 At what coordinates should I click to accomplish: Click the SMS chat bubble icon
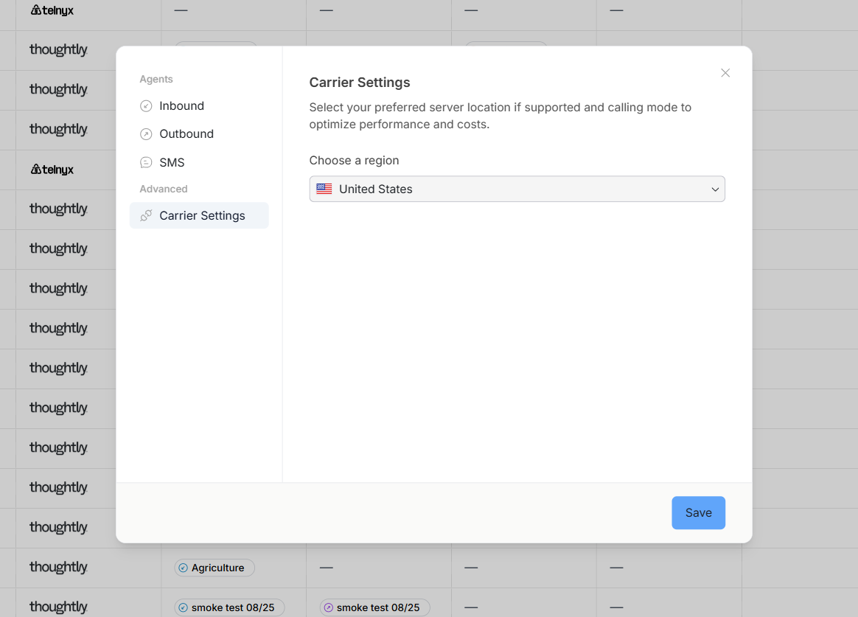[x=146, y=162]
